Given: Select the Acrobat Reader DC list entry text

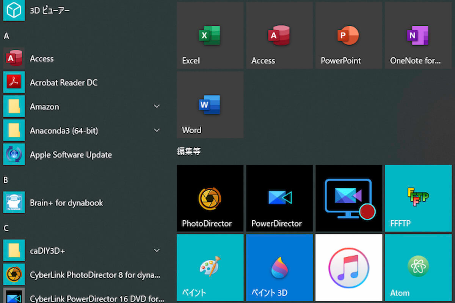Looking at the screenshot, I should coord(64,82).
